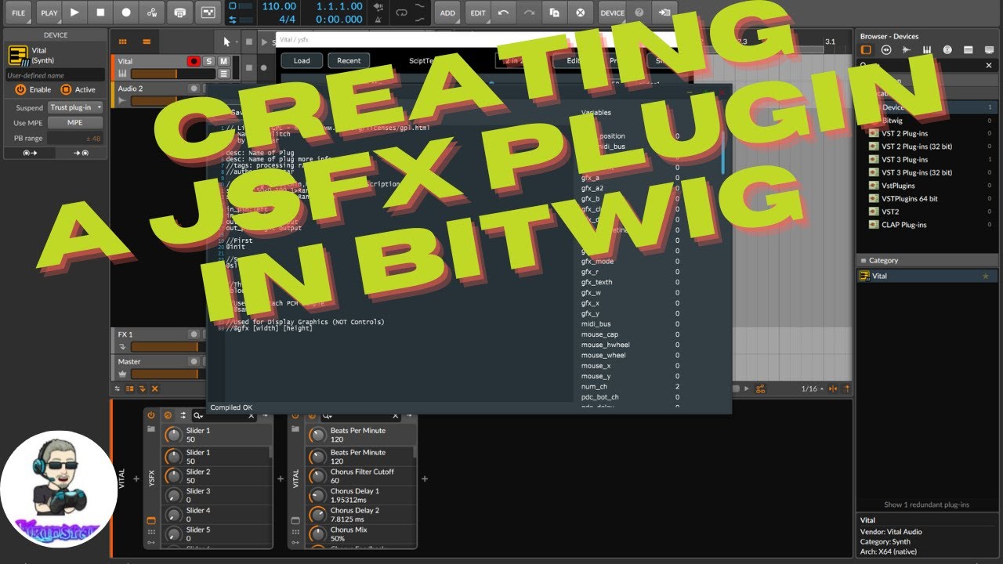Select the Vital result in browser

(x=928, y=276)
